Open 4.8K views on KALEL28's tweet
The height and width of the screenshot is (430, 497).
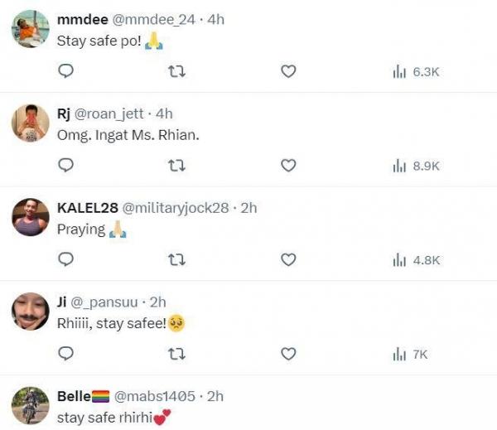(415, 260)
